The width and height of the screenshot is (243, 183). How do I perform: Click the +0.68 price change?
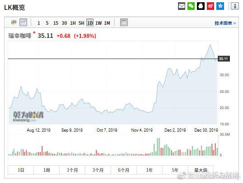coord(63,36)
